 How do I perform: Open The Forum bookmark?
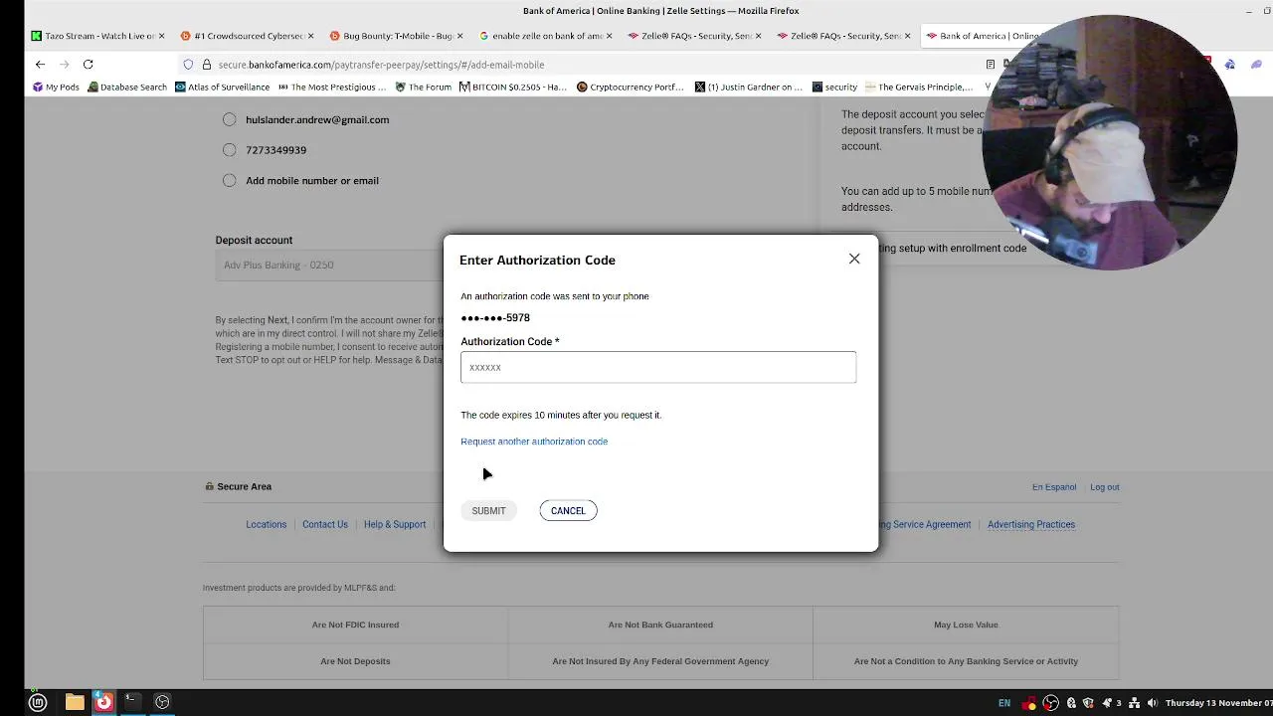coord(423,88)
